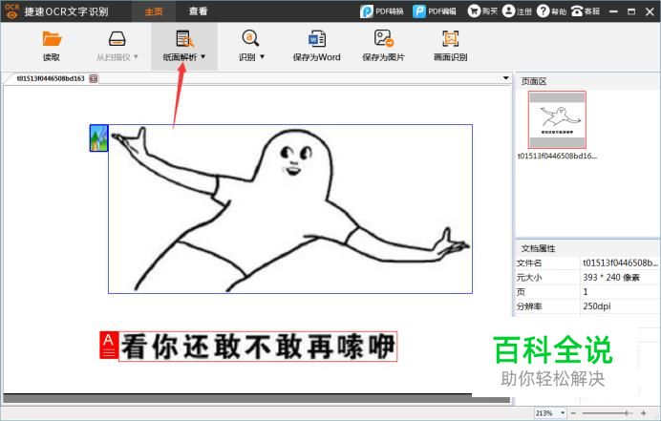Image resolution: width=661 pixels, height=421 pixels.
Task: Click the 客服 telephone icon
Action: [577, 11]
